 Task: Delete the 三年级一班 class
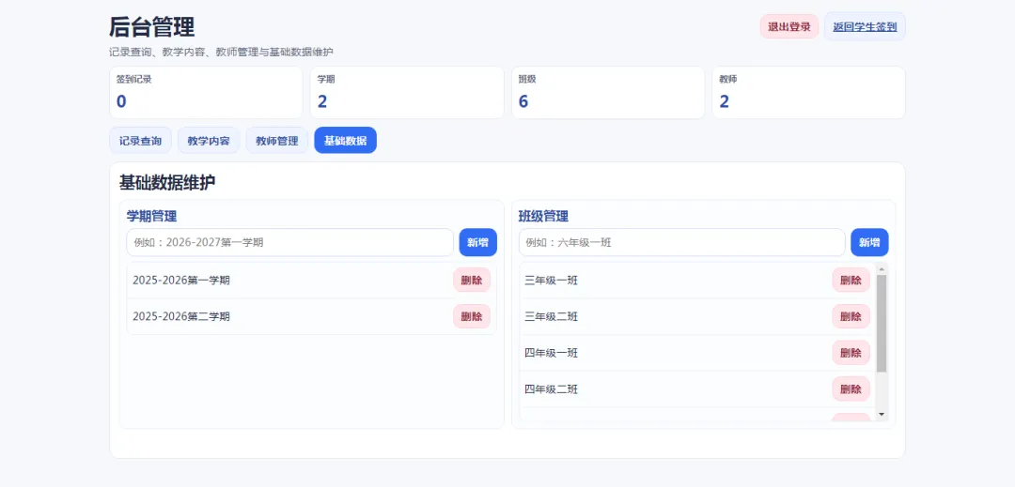[851, 281]
